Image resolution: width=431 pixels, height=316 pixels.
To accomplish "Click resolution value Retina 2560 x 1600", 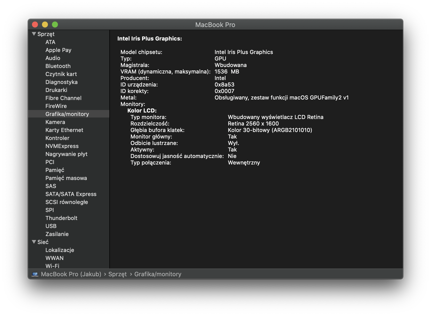I will point(253,123).
